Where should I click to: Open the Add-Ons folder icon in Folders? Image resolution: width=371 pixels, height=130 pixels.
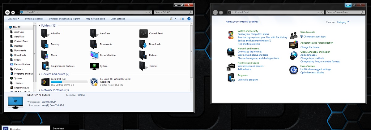[x=45, y=33]
